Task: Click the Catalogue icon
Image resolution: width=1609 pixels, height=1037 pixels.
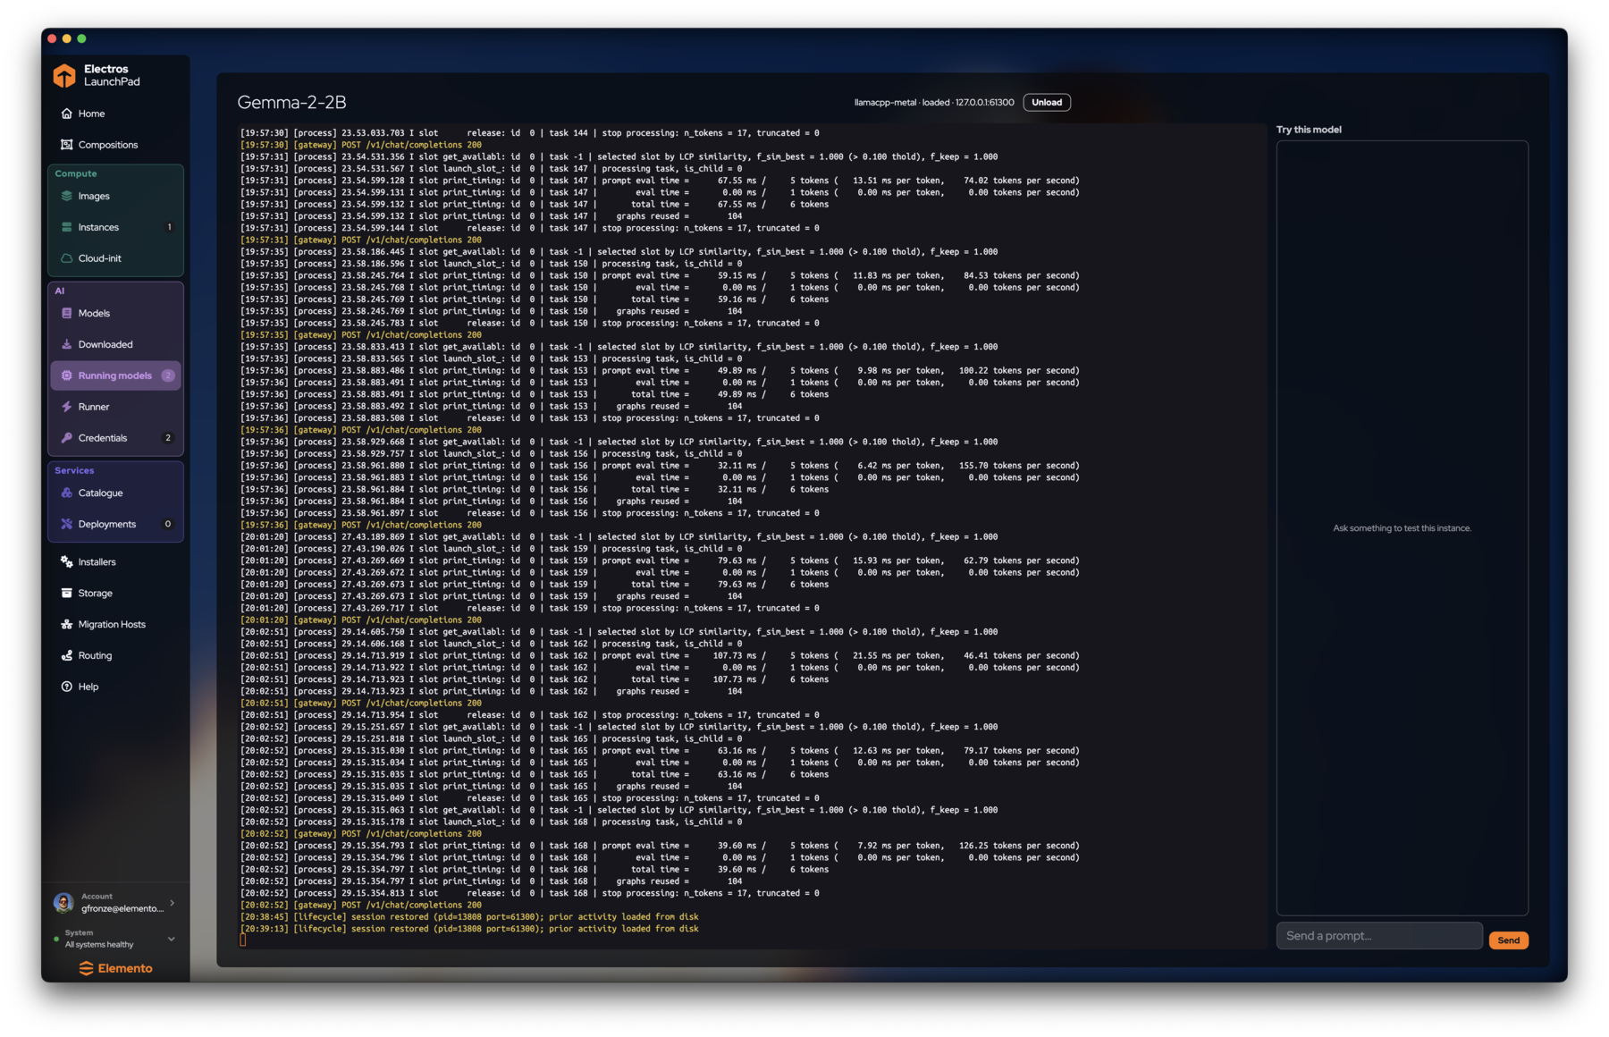Action: coord(66,493)
